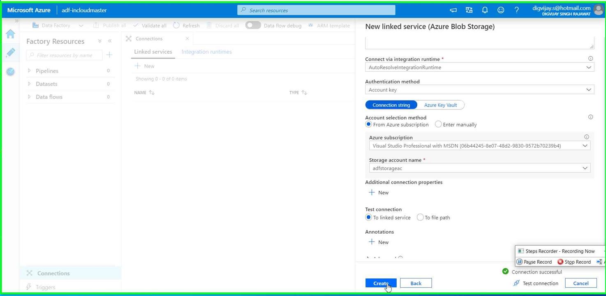Hide the Factory Resources pane
Screen dimensions: 606x296
[x=110, y=41]
